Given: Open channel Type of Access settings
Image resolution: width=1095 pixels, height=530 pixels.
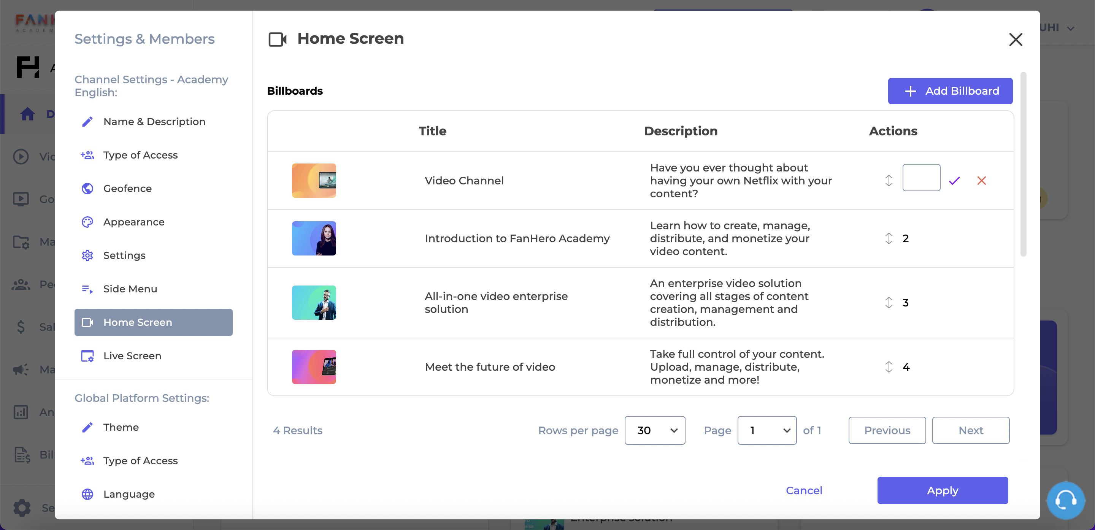Looking at the screenshot, I should point(154,155).
